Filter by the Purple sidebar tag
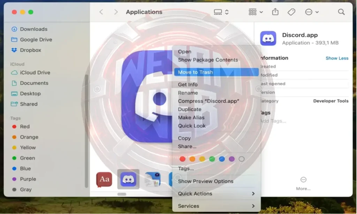This screenshot has height=214, width=357. 24,179
